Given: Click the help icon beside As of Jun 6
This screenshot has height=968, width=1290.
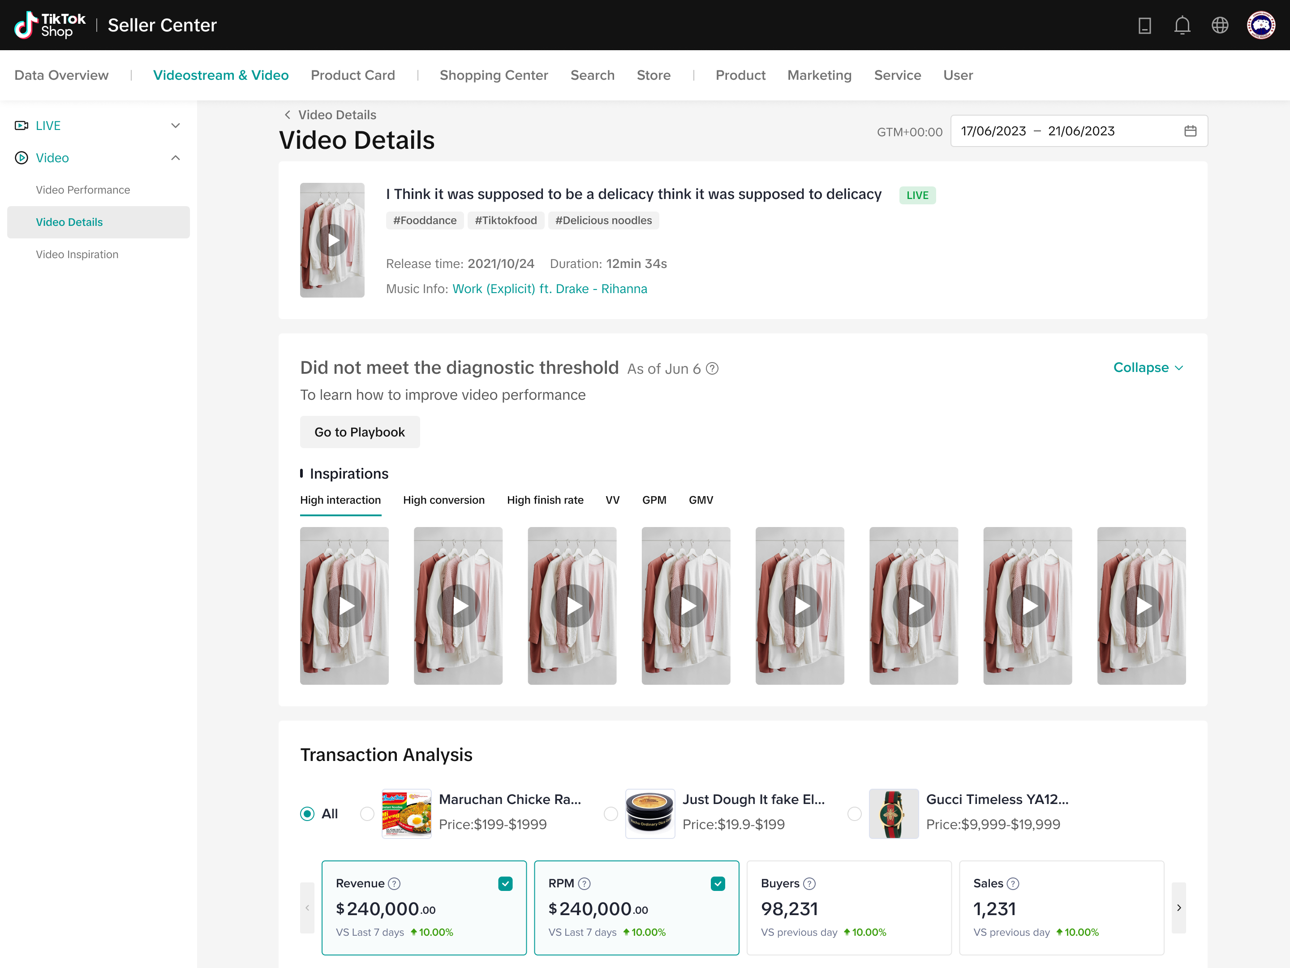Looking at the screenshot, I should coord(712,368).
